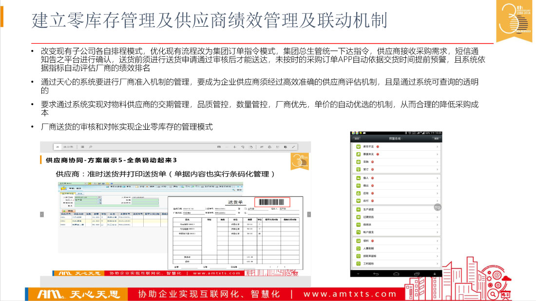Viewport: 536px width, 301px height.
Task: Expand the 人事到期 row chevron
Action: tap(437, 248)
